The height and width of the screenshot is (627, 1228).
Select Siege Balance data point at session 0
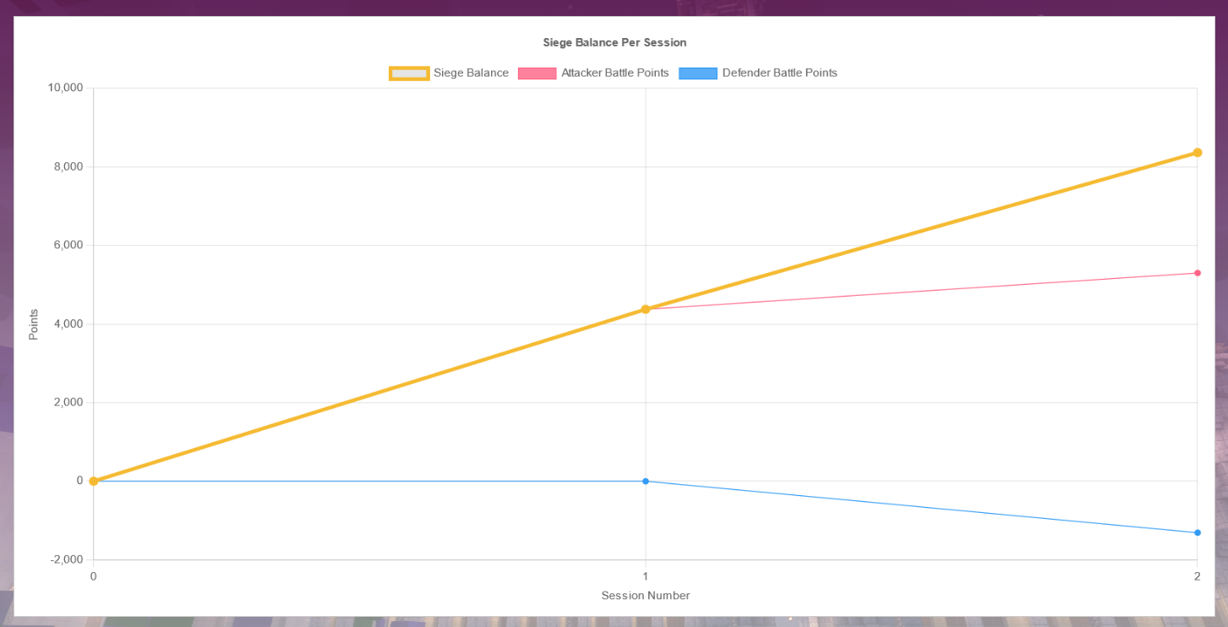point(94,481)
